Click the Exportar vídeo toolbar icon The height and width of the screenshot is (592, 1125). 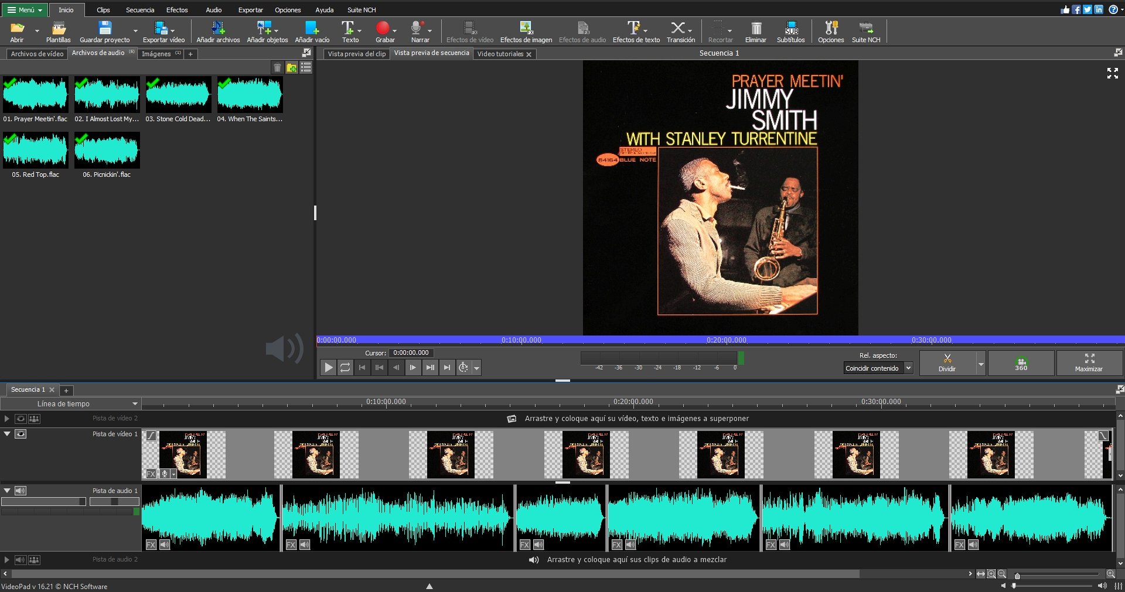(163, 32)
